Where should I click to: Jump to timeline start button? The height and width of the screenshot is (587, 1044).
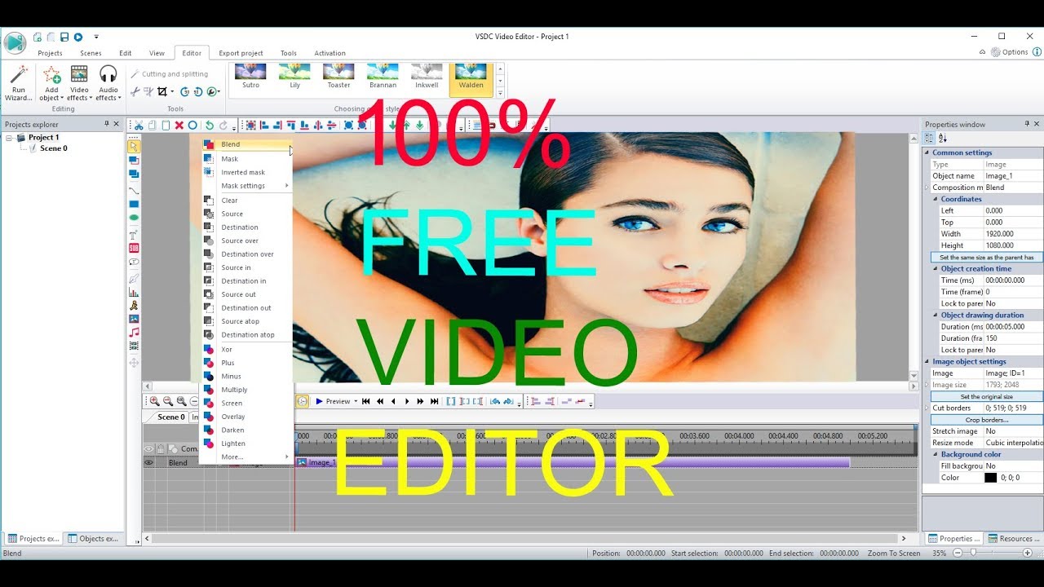click(x=366, y=401)
